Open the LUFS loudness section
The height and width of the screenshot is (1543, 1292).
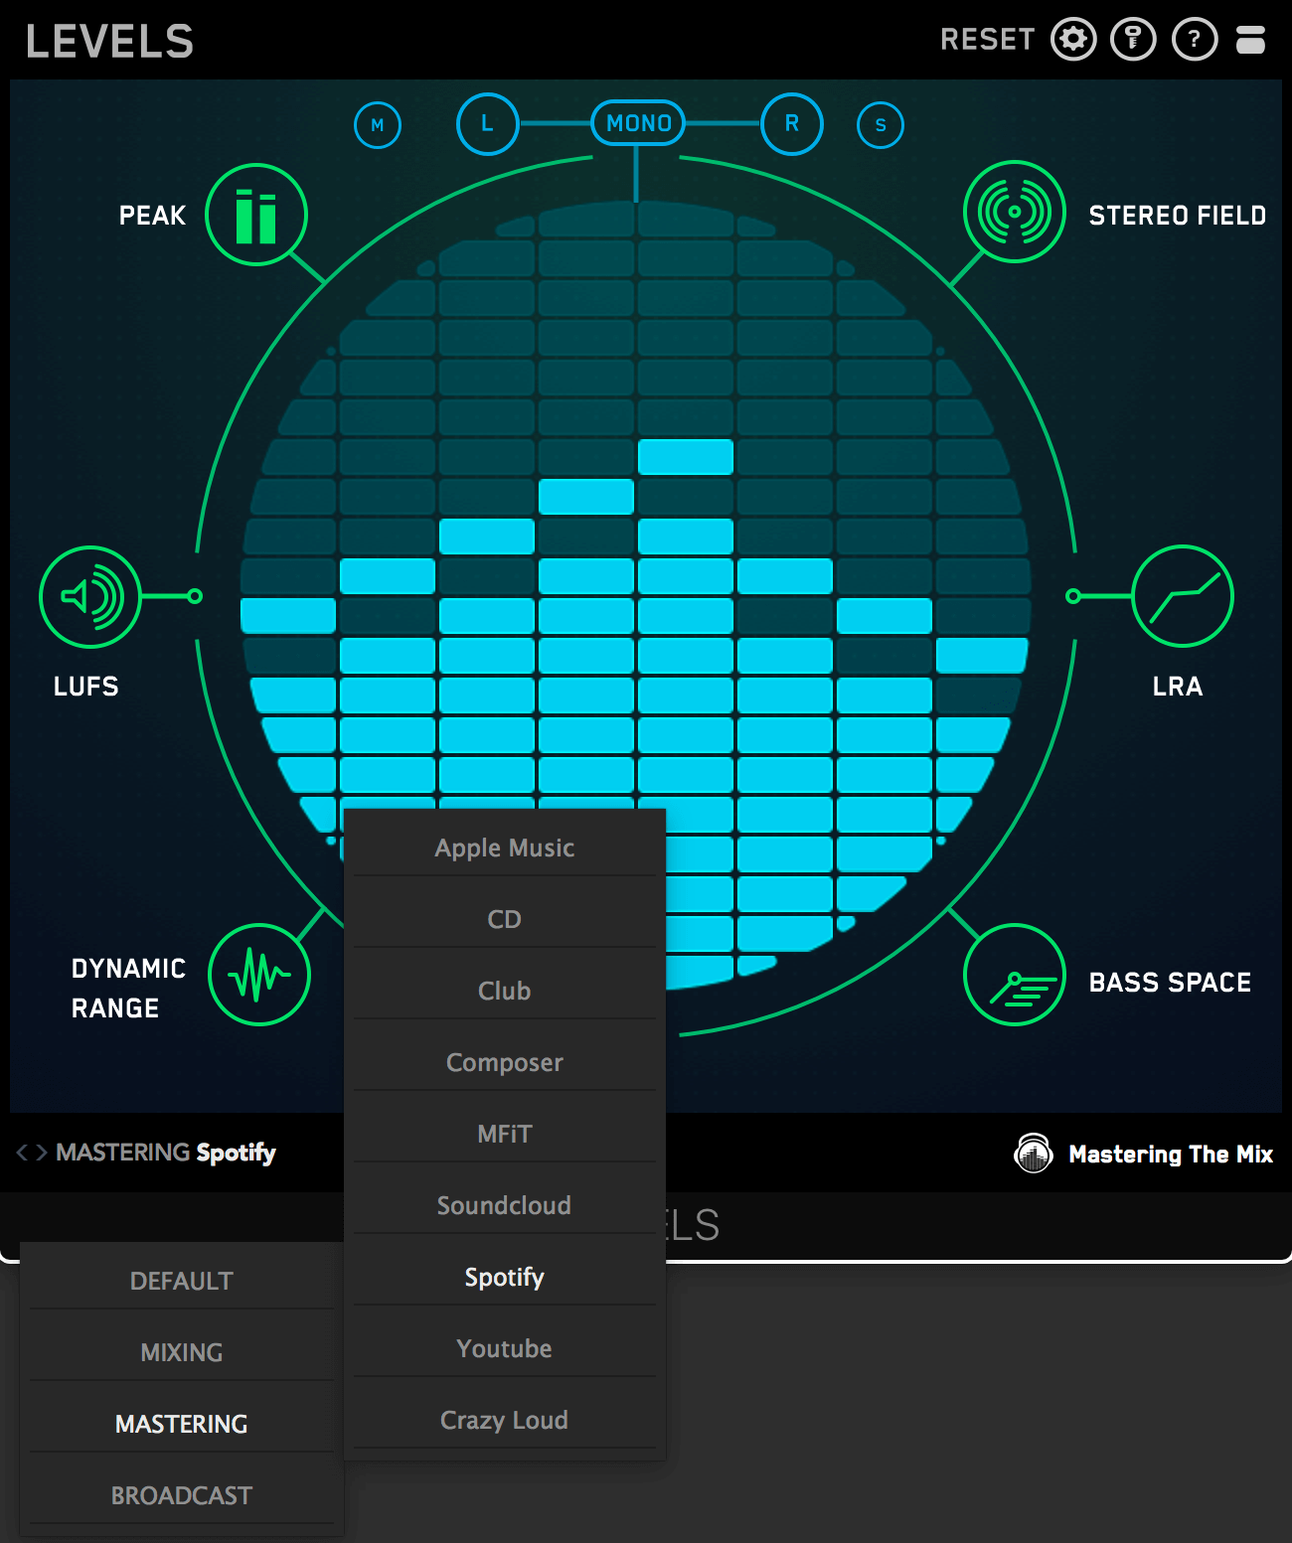pos(90,596)
